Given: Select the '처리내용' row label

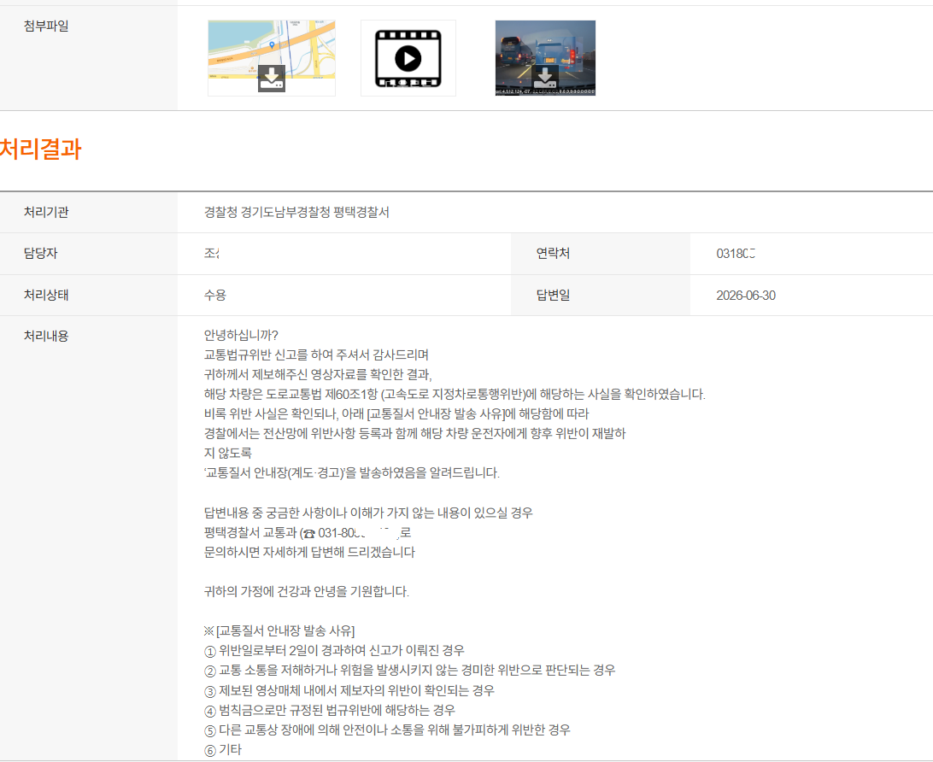Looking at the screenshot, I should coord(46,336).
